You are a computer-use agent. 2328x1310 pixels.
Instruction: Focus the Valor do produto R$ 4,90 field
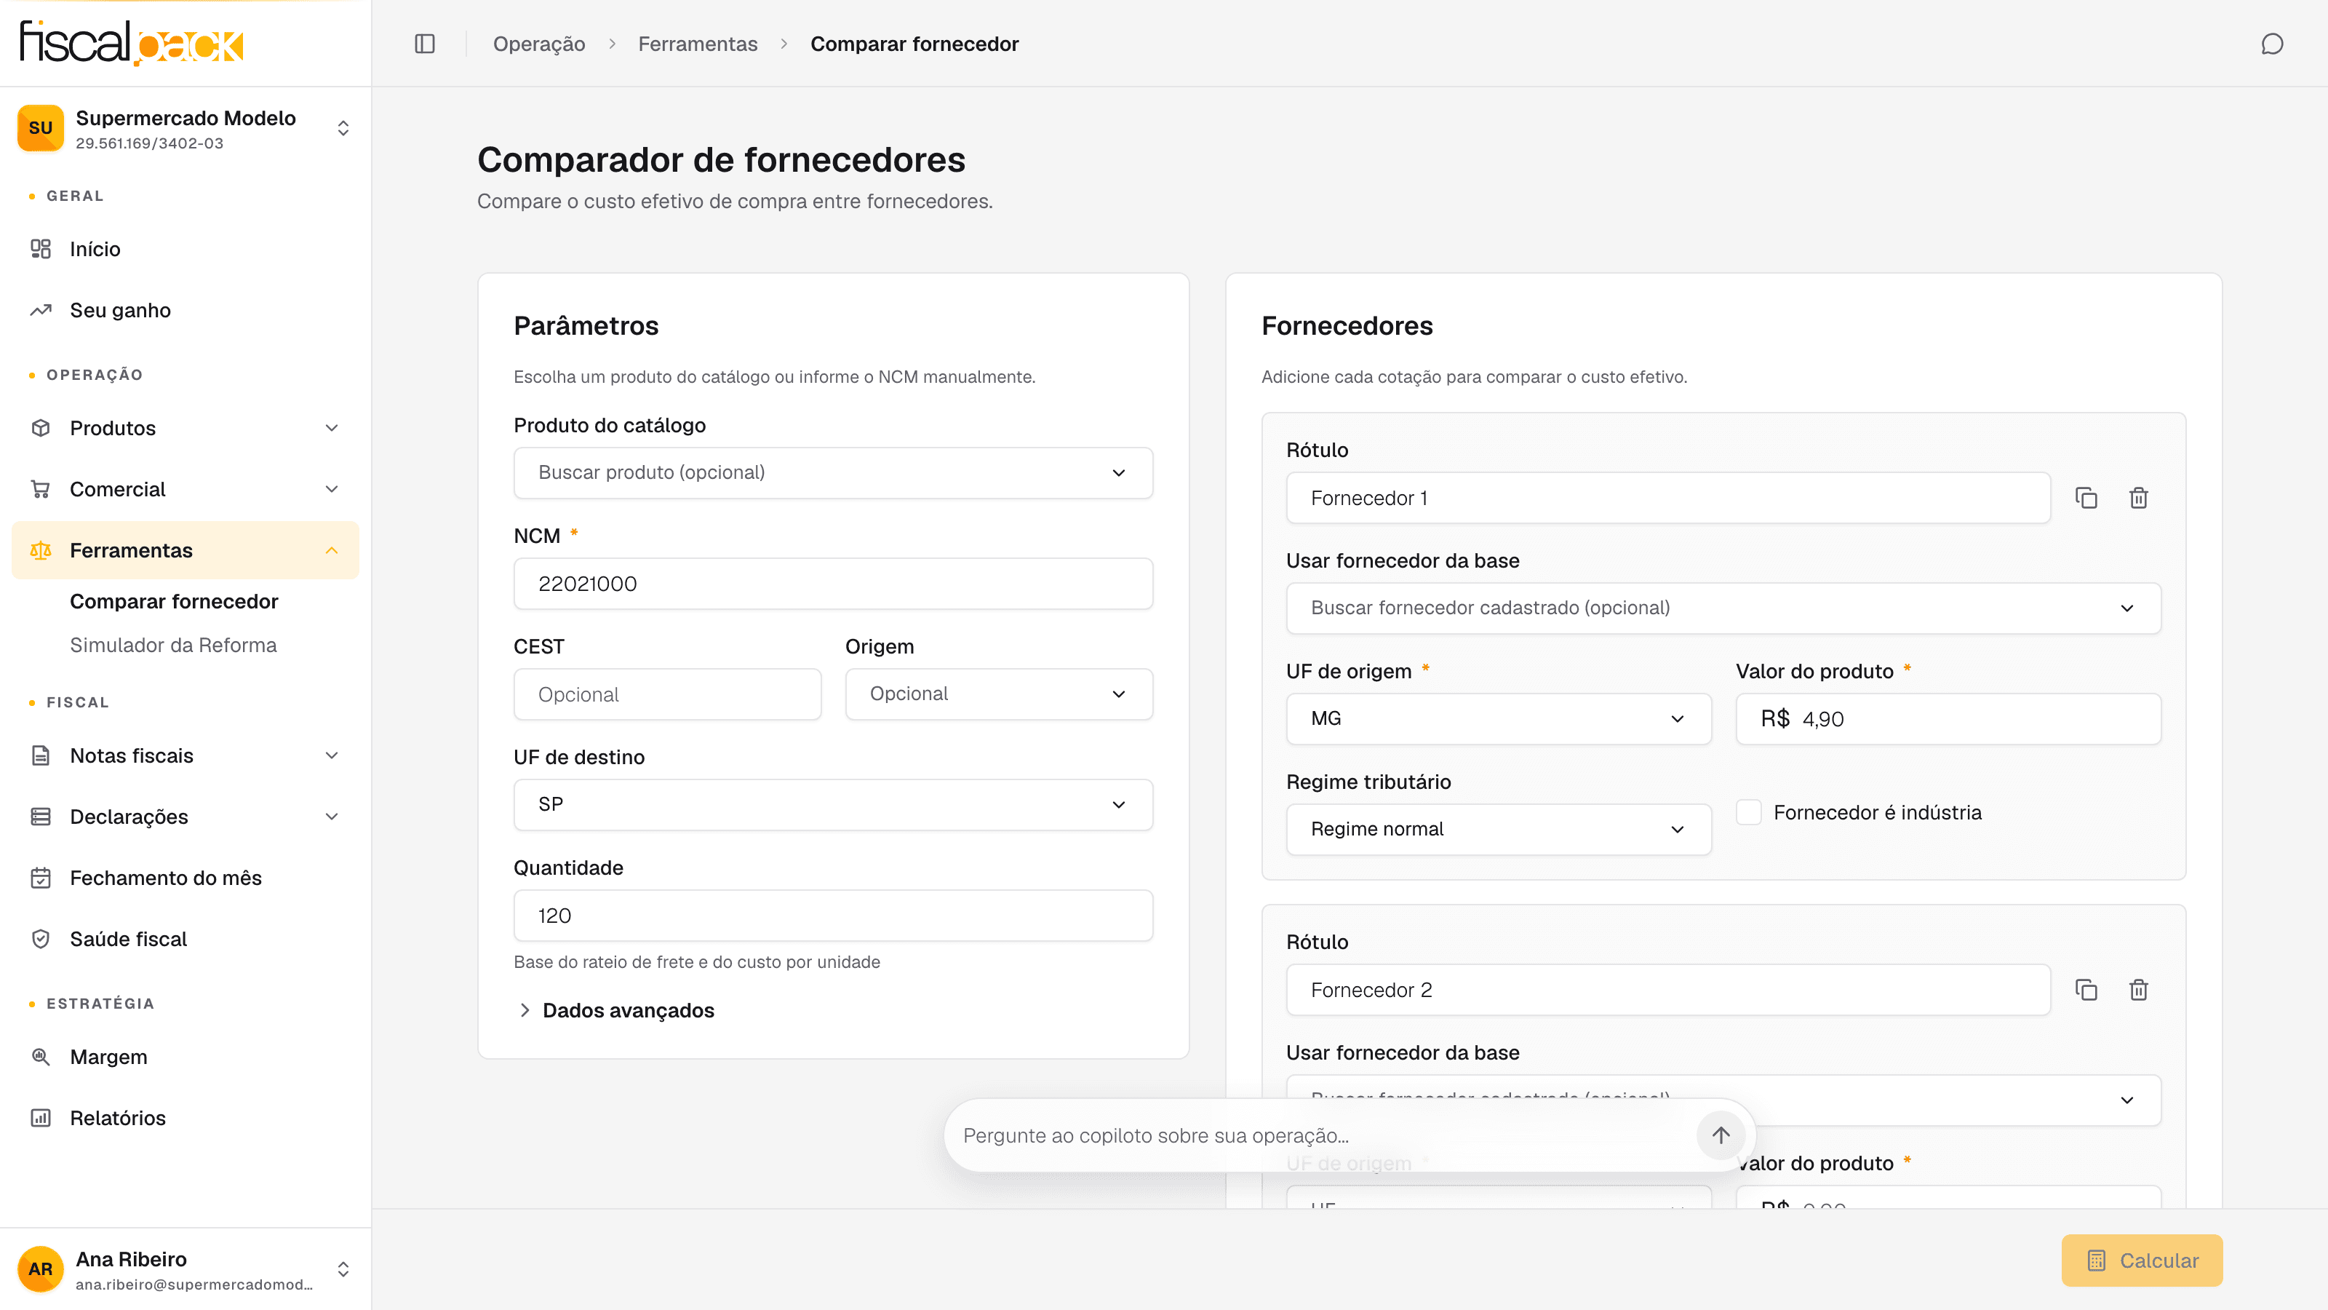tap(1948, 719)
